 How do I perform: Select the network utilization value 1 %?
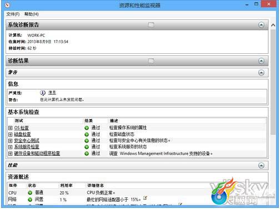click(63, 200)
